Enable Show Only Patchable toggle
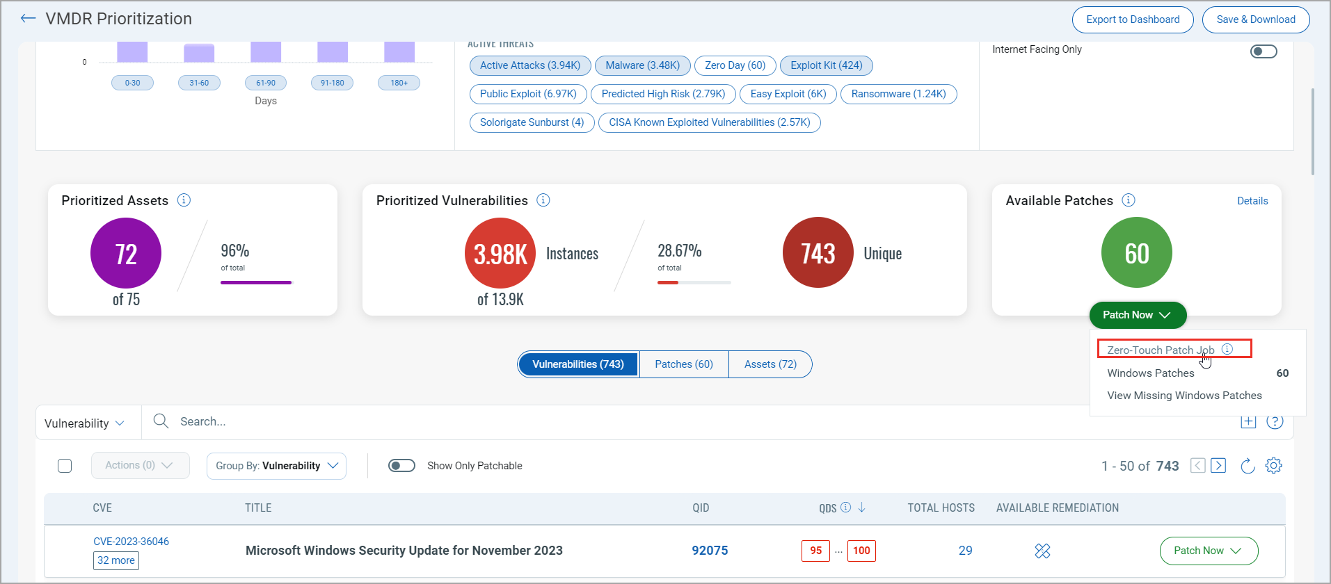 tap(401, 466)
